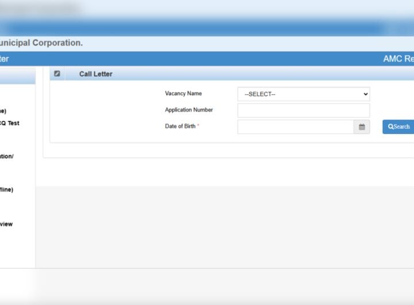This screenshot has height=305, width=414.
Task: Choose sidebar item ending in "ation/"
Action: pyautogui.click(x=7, y=157)
